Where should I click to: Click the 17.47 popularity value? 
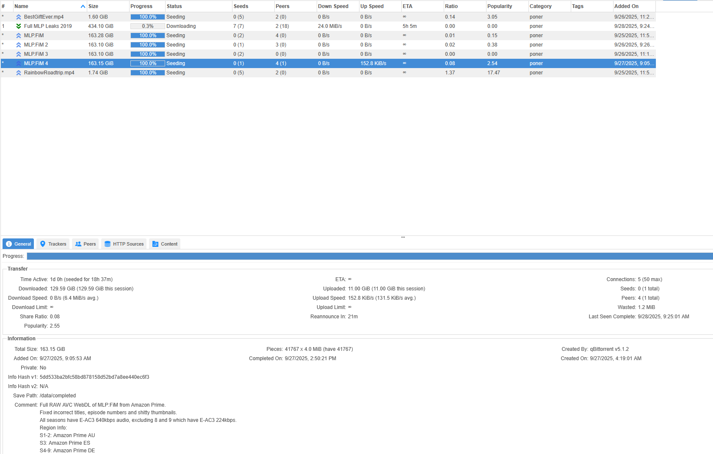pyautogui.click(x=493, y=73)
